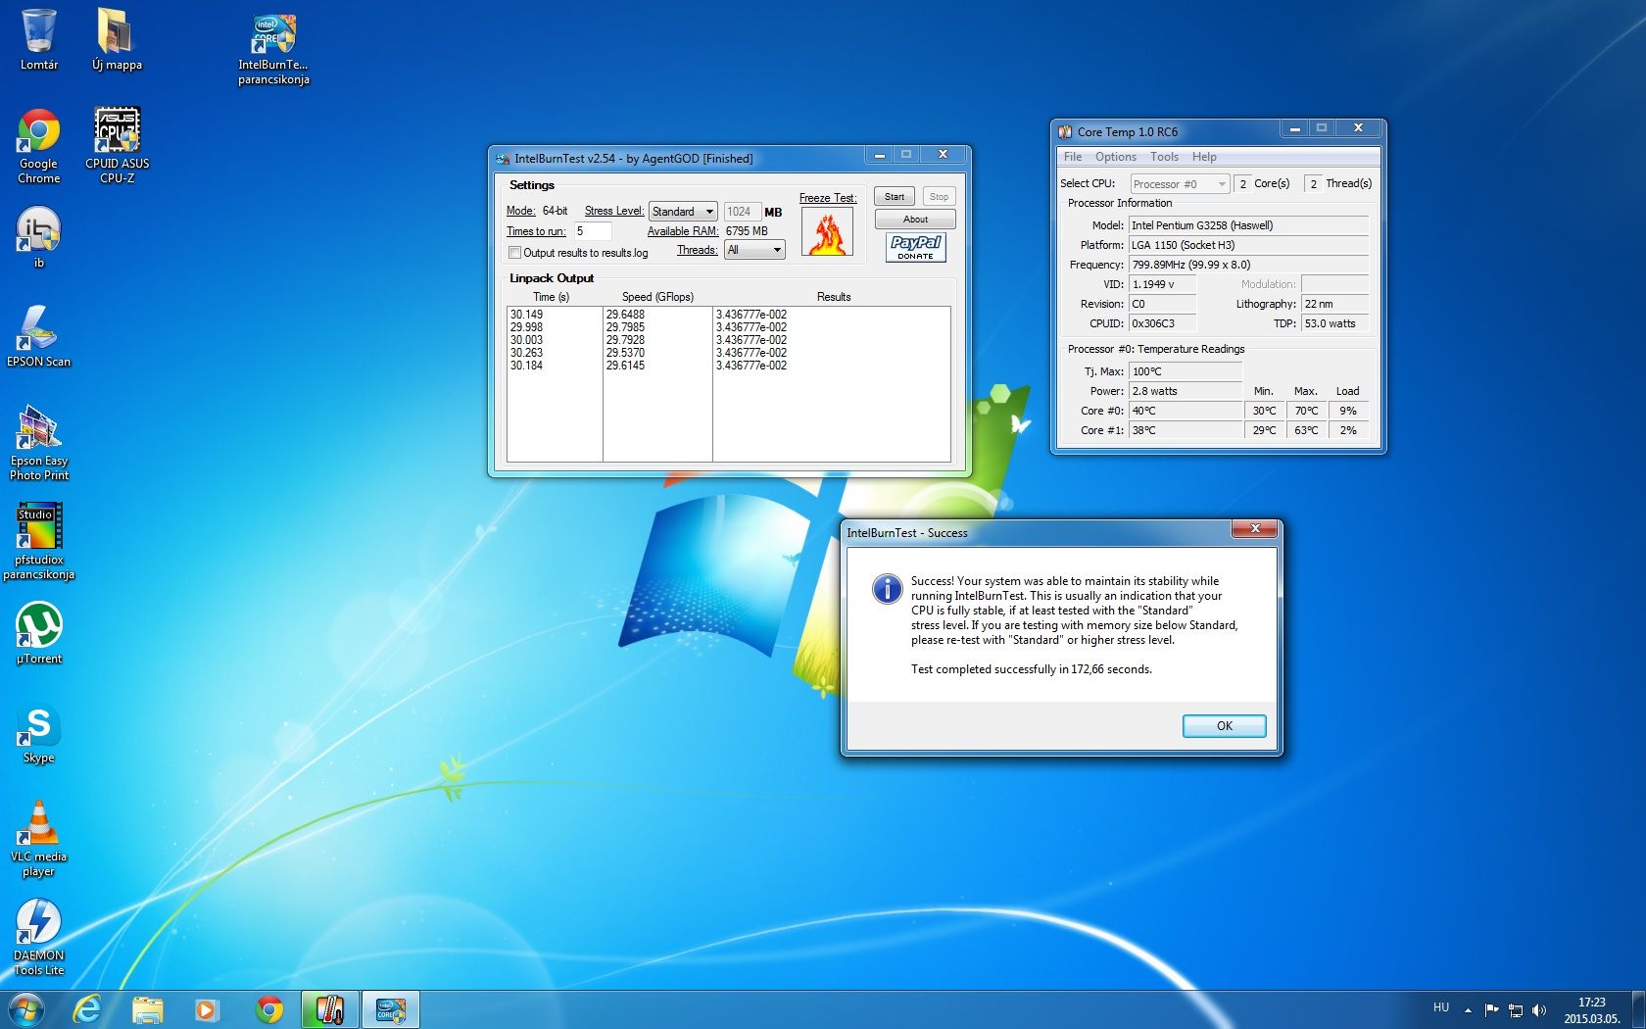
Task: Click the Model field Intel Pentium G3258
Action: click(1248, 225)
